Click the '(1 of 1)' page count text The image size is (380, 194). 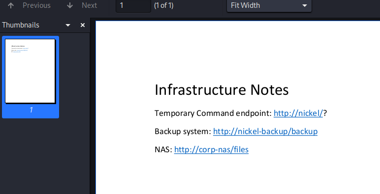click(x=164, y=5)
